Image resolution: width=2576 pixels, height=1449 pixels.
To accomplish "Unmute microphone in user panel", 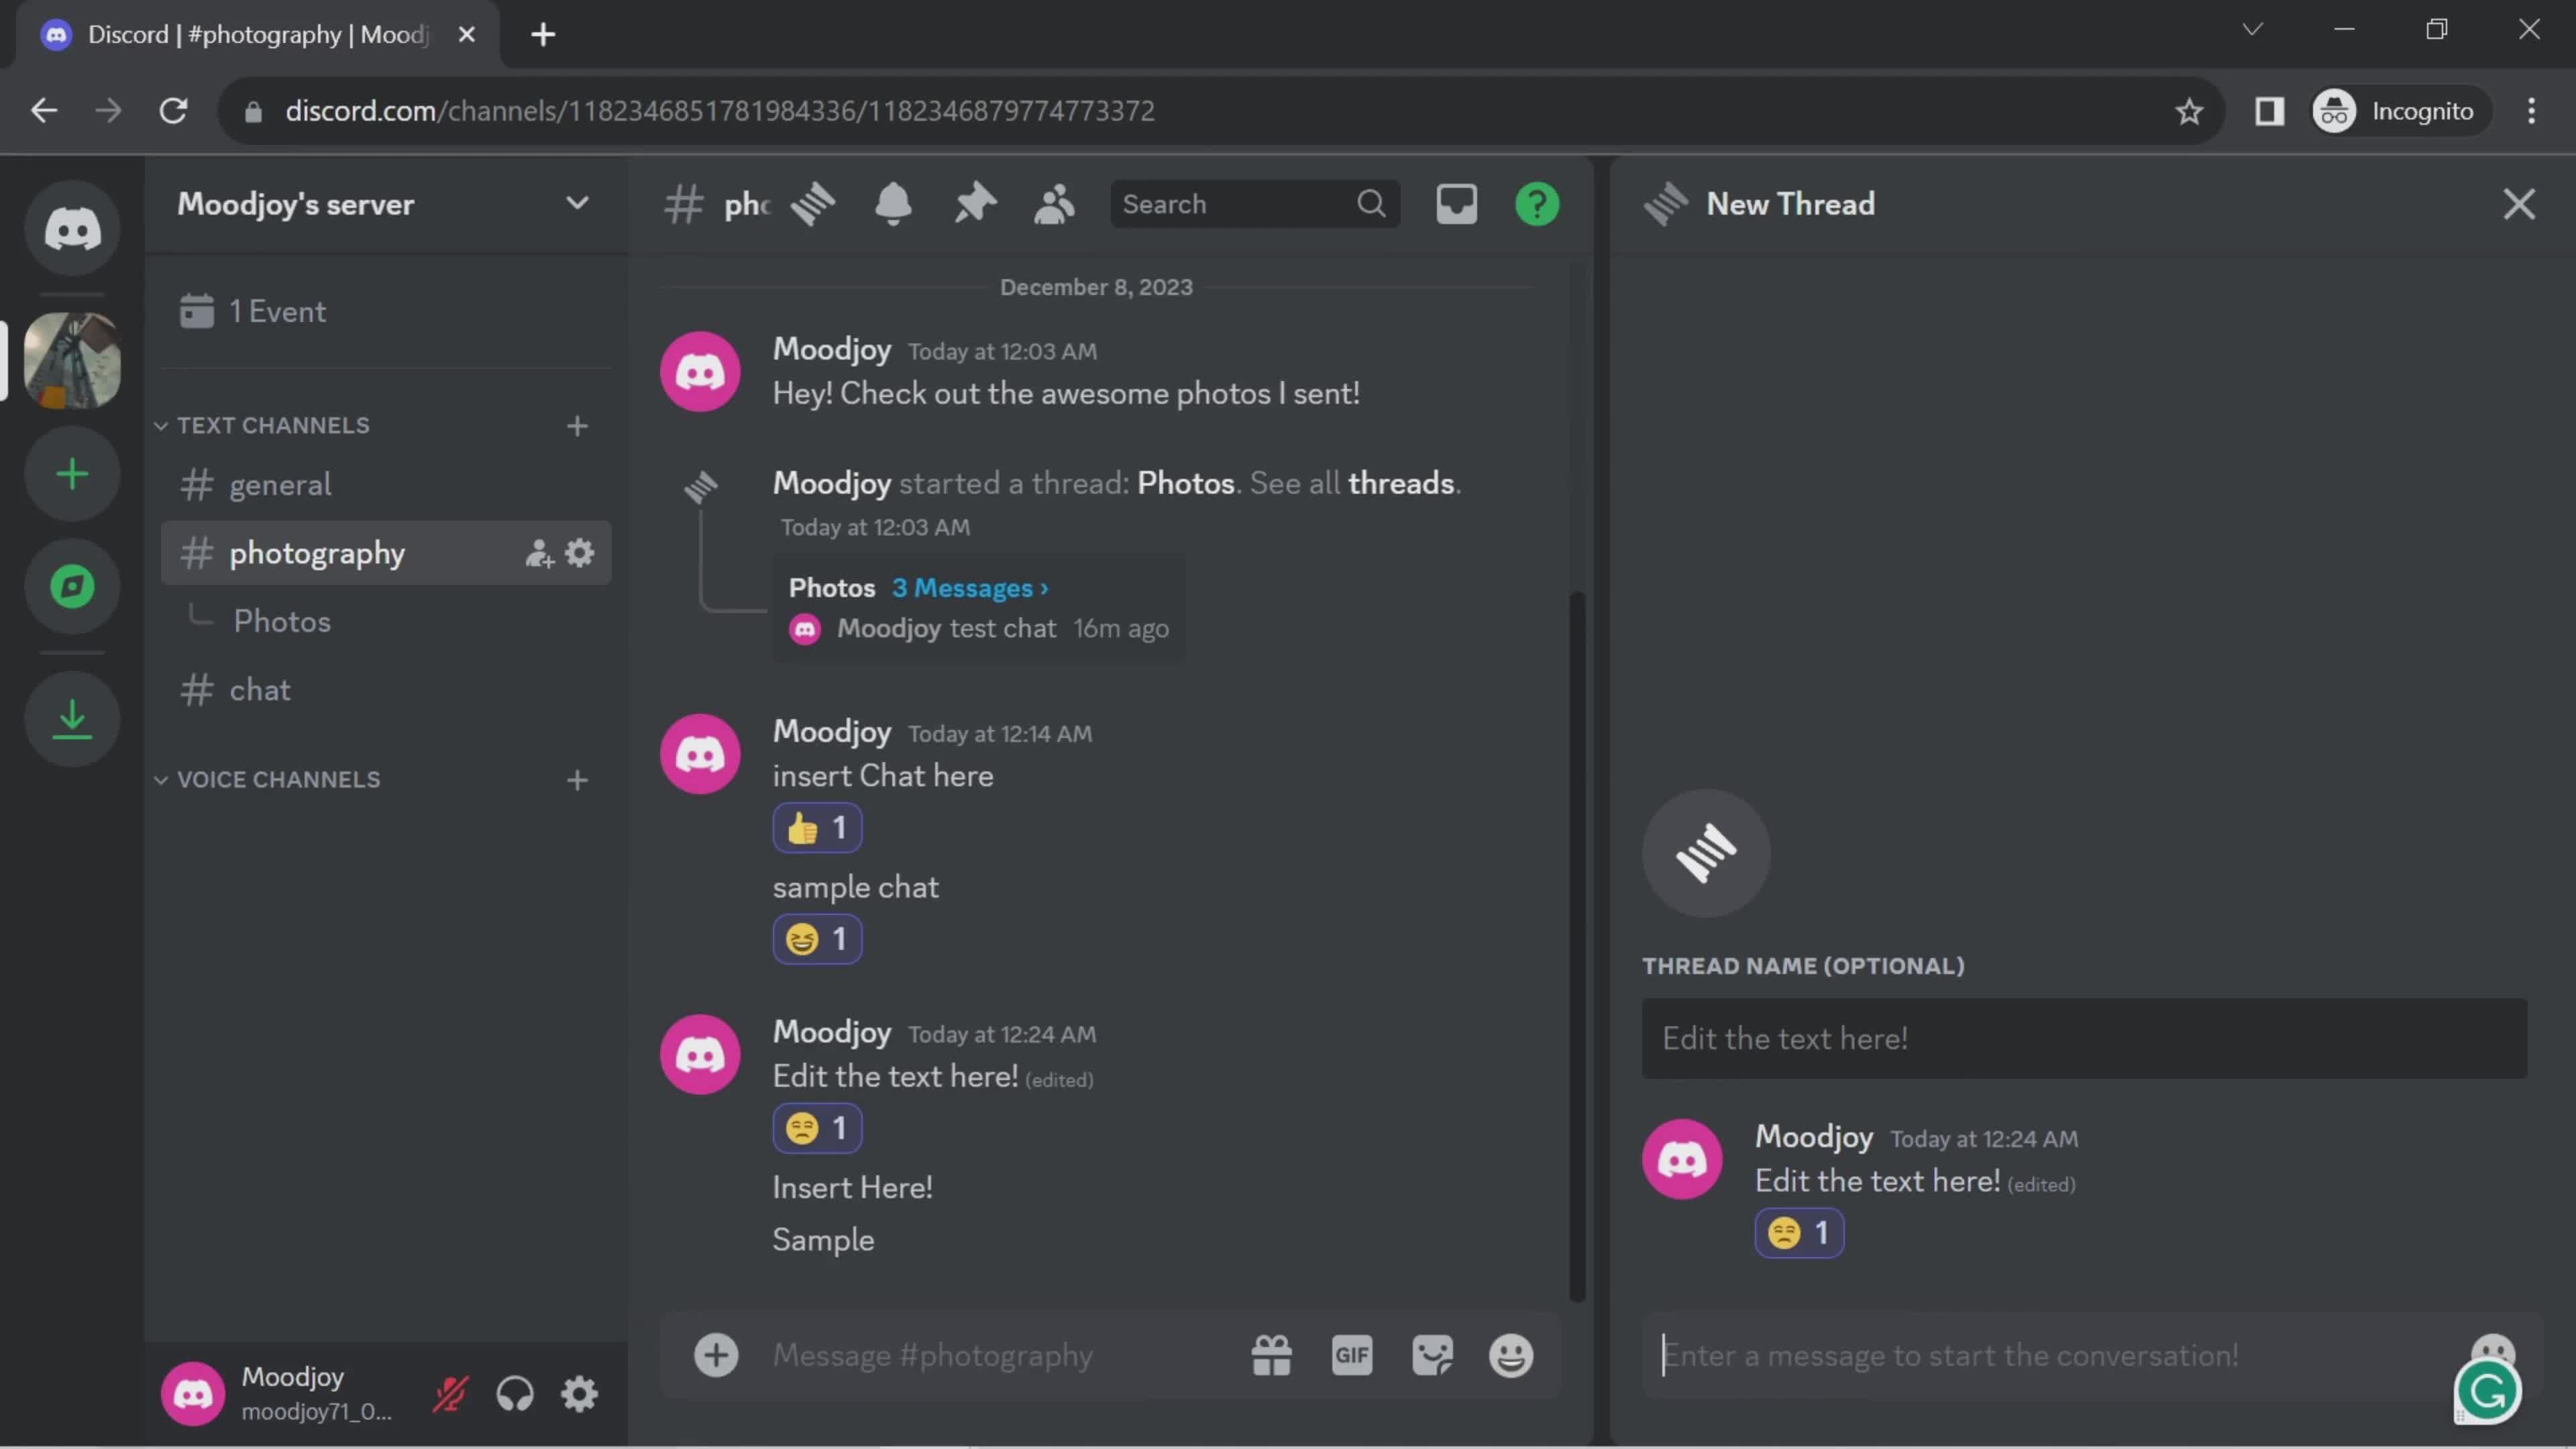I will [x=450, y=1393].
